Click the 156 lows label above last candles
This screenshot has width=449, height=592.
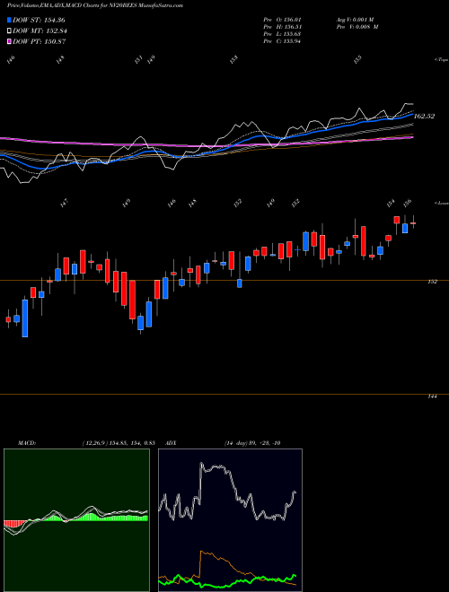407,203
